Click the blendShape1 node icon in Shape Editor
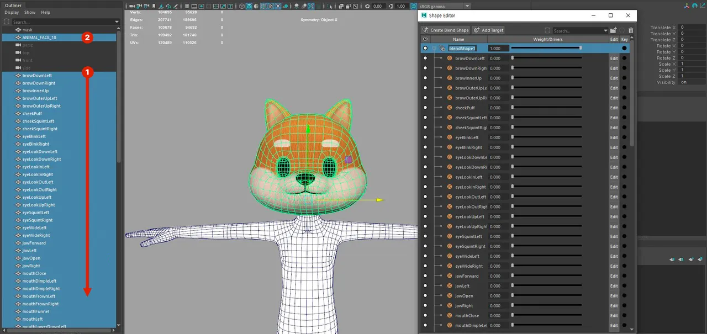This screenshot has height=334, width=707. [442, 48]
